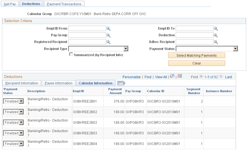This screenshot has height=150, width=247.
Task: Show previous rows with left arrow icon
Action: (201, 76)
